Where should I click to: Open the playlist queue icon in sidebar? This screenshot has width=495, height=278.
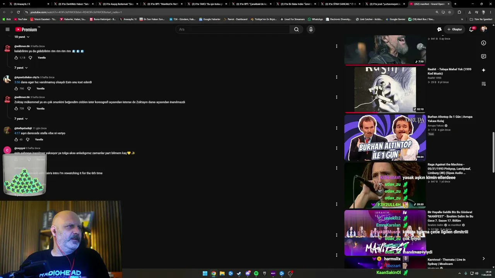483,83
